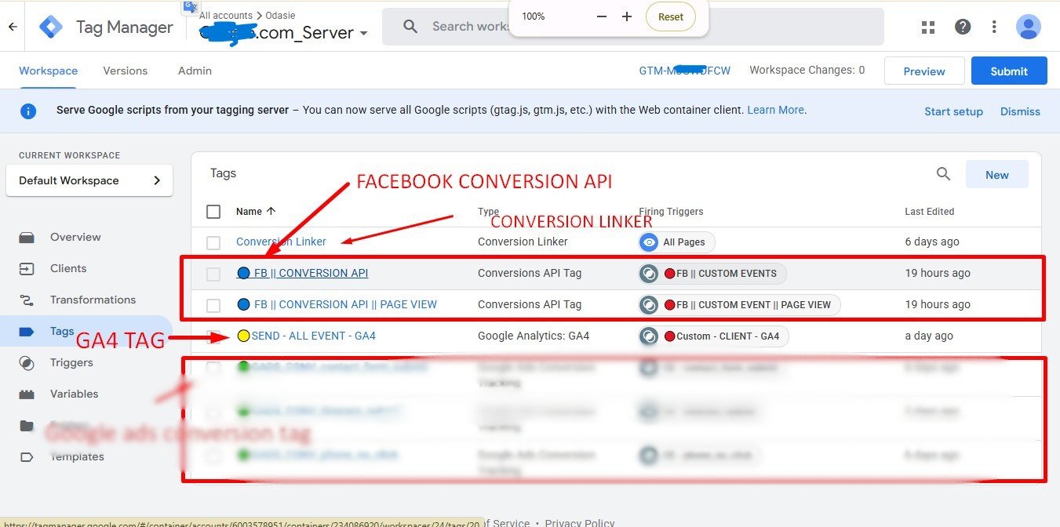Switch to the Versions tab
Screen dimensions: 1060x527
click(126, 71)
